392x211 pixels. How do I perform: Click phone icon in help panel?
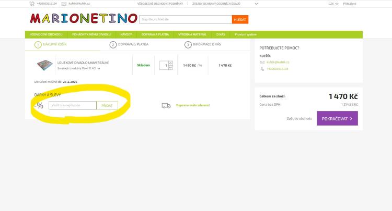(x=262, y=69)
